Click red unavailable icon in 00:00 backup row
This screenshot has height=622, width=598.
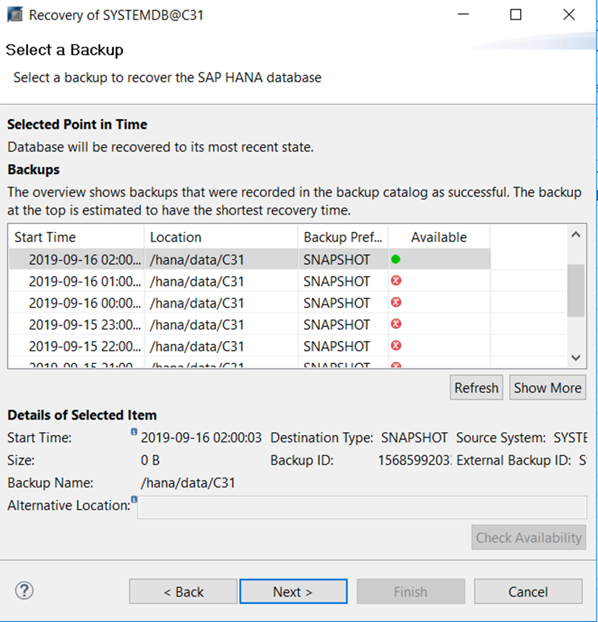pyautogui.click(x=396, y=302)
